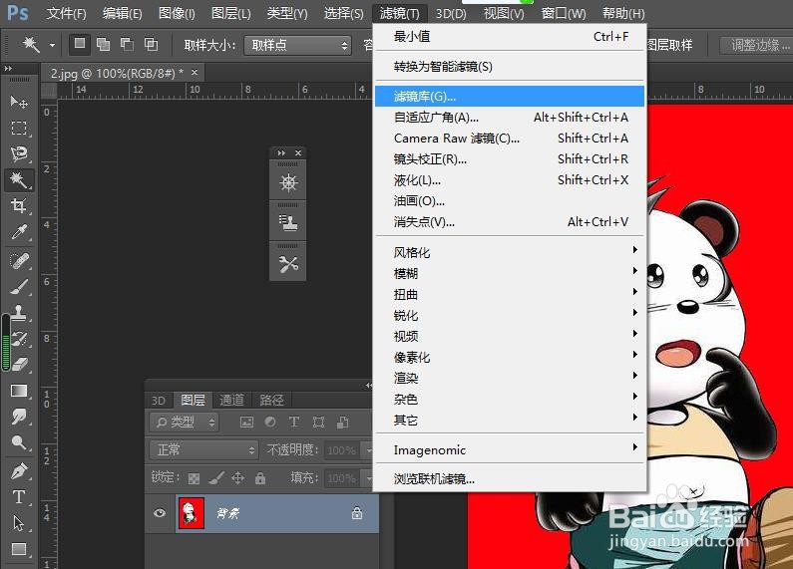Toggle Lock Transparent Pixels
This screenshot has width=793, height=569.
coord(194,478)
